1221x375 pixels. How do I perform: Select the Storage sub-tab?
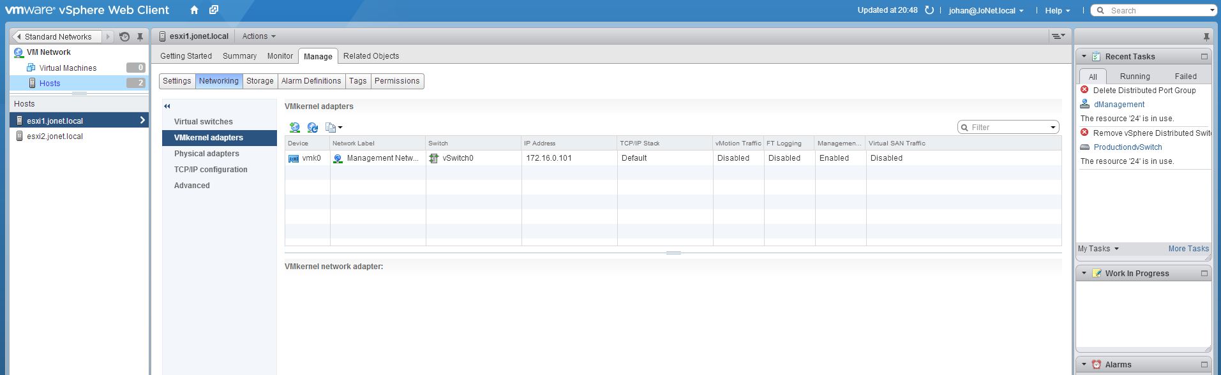[260, 81]
